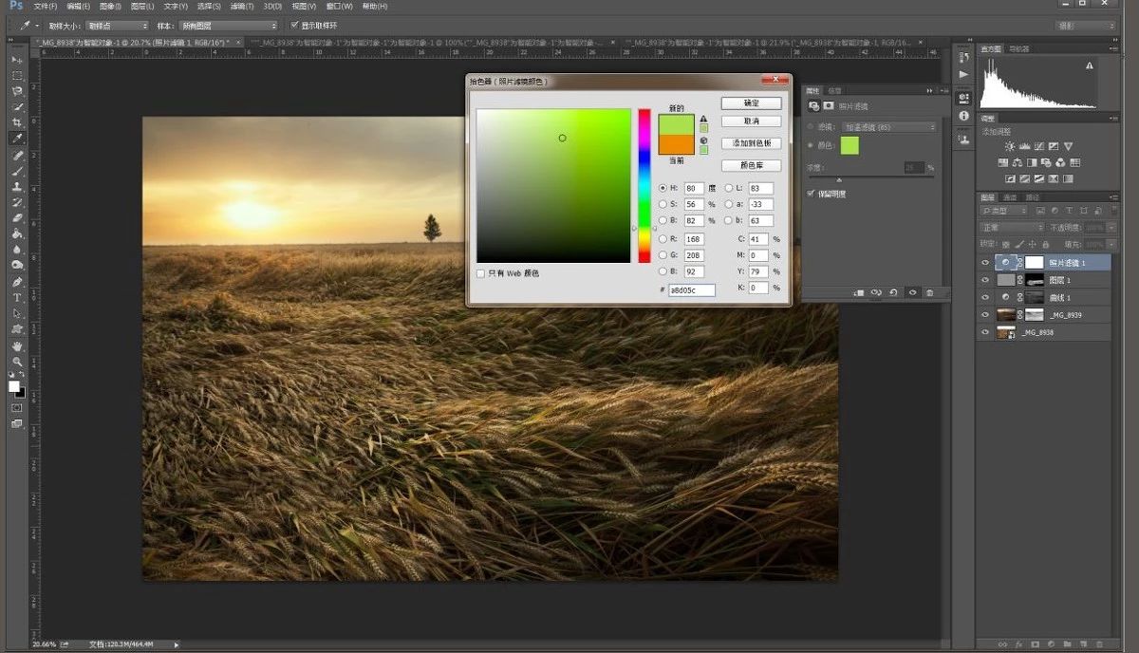Add a Brightness/Contrast adjustment via sun icon
This screenshot has height=653, width=1139.
click(1010, 146)
